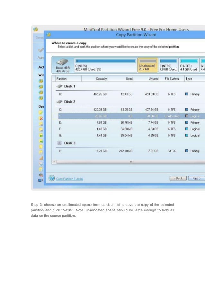Screen dimensions: 205x290
Task: Sort by the File System column header
Action: point(172,79)
